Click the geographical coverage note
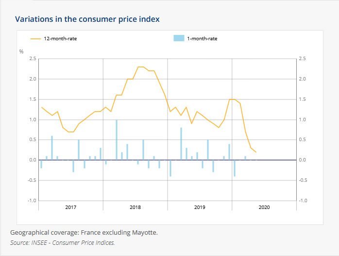Screen dimensions: 339x256 pyautogui.click(x=84, y=233)
